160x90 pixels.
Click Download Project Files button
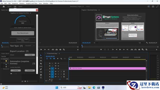[x=23, y=40]
